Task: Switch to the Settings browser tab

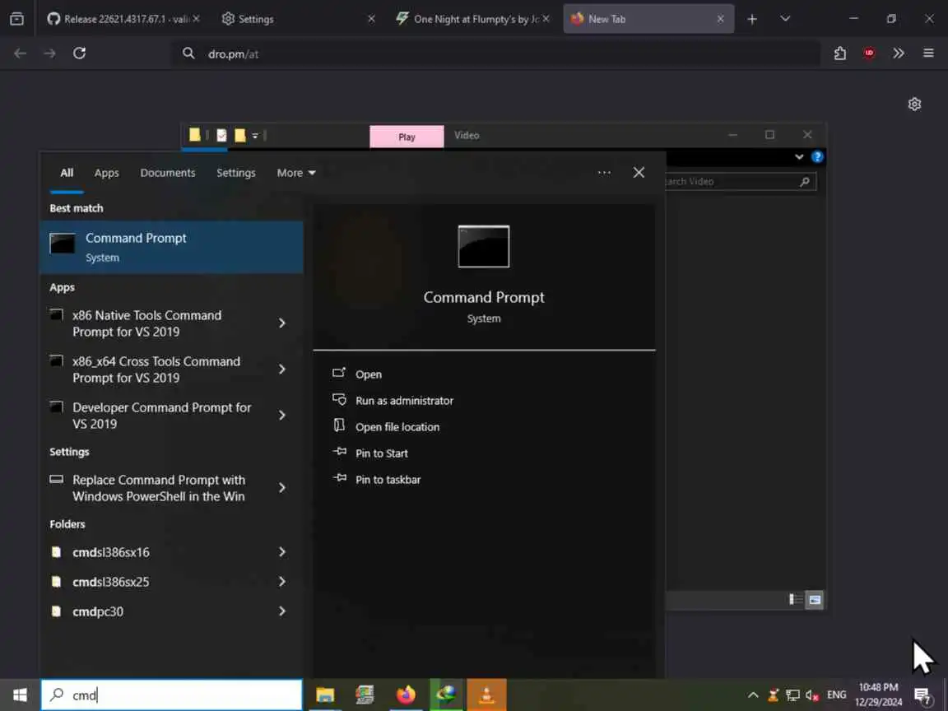Action: [x=298, y=19]
